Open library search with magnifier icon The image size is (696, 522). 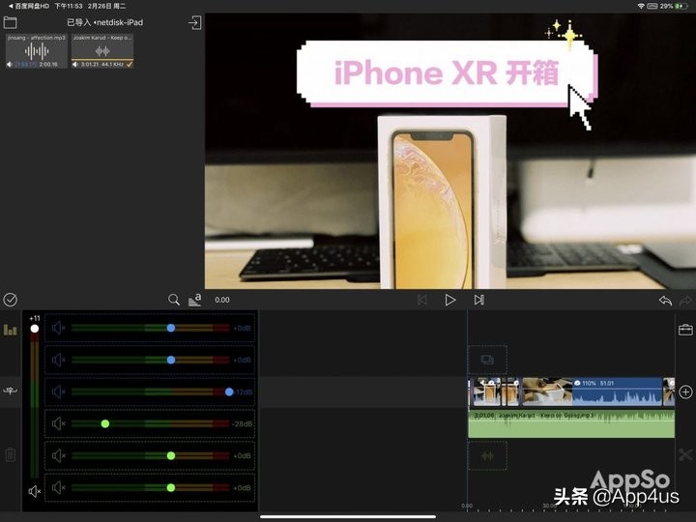tap(174, 300)
